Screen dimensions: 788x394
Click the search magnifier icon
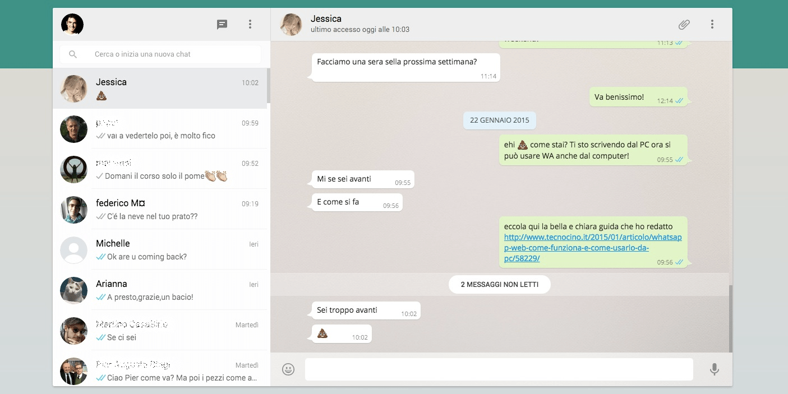[73, 54]
